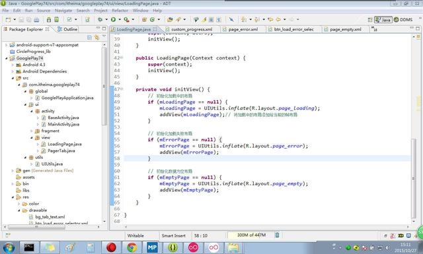Toggle Link with Editor in Package Explorer
The width and height of the screenshot is (423, 254).
pyautogui.click(x=96, y=37)
